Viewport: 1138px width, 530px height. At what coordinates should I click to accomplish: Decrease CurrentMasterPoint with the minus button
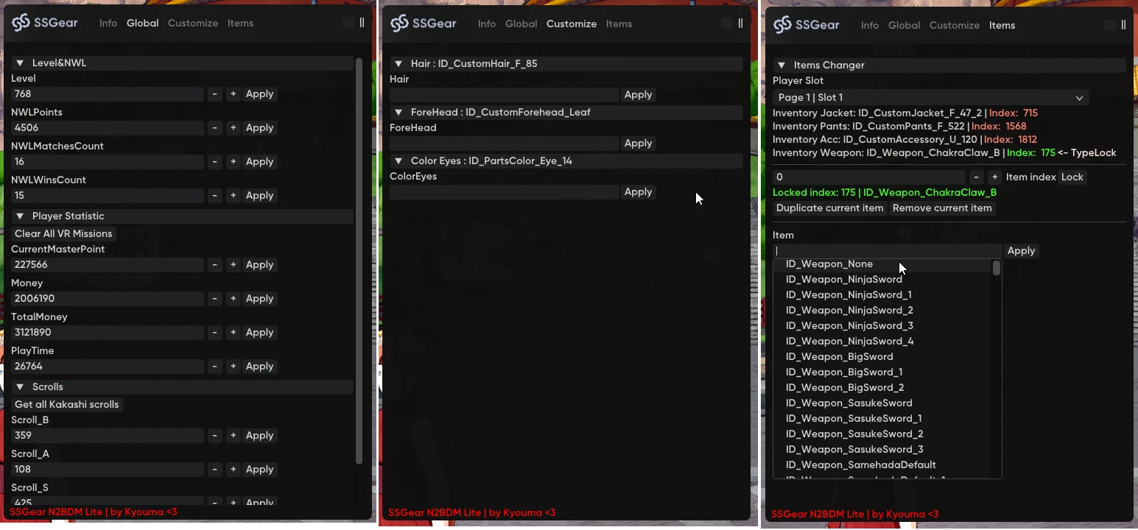(214, 265)
